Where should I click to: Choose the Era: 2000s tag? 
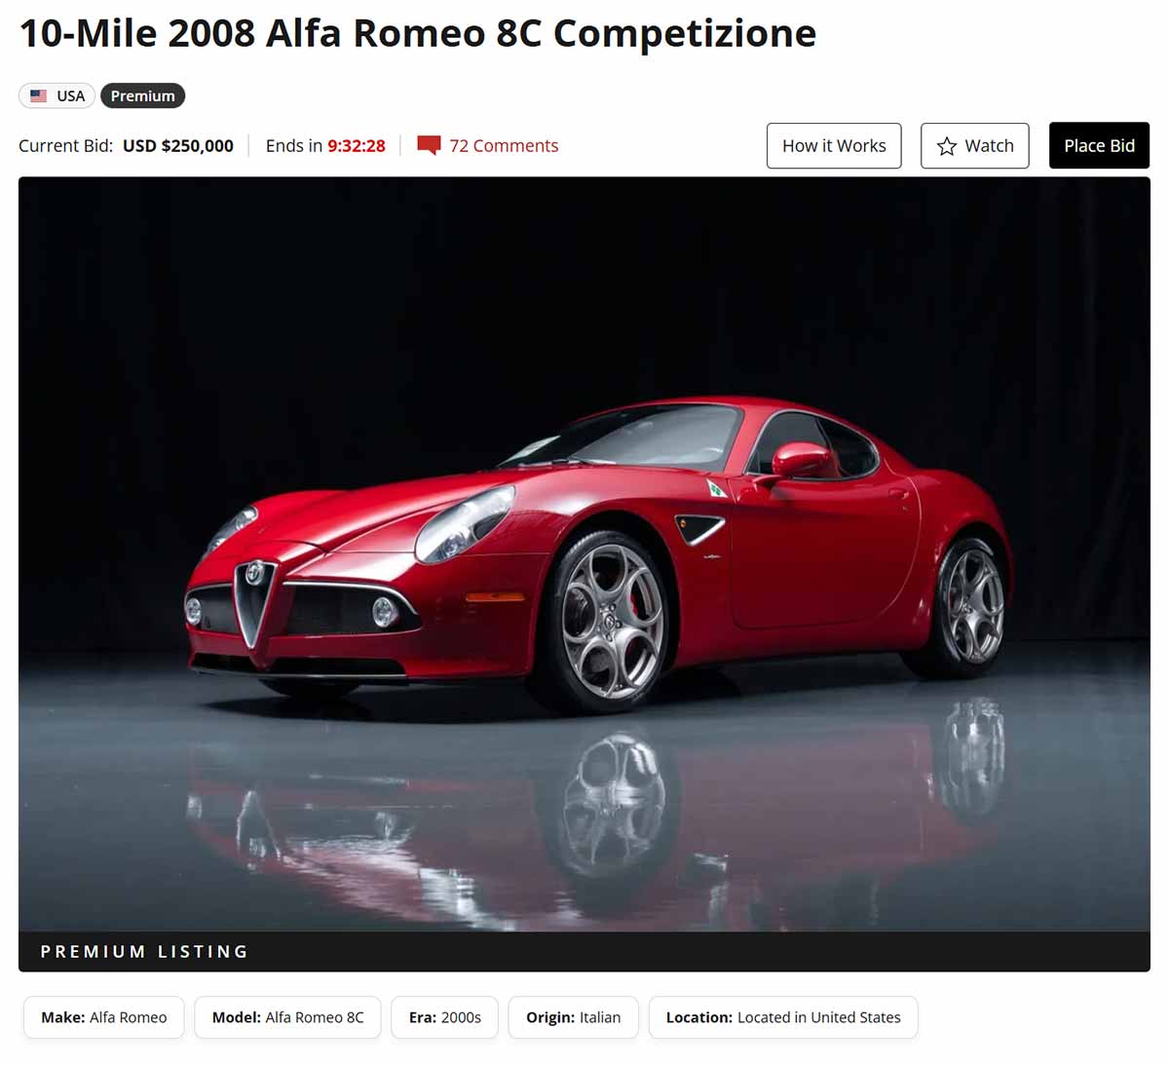coord(445,1017)
